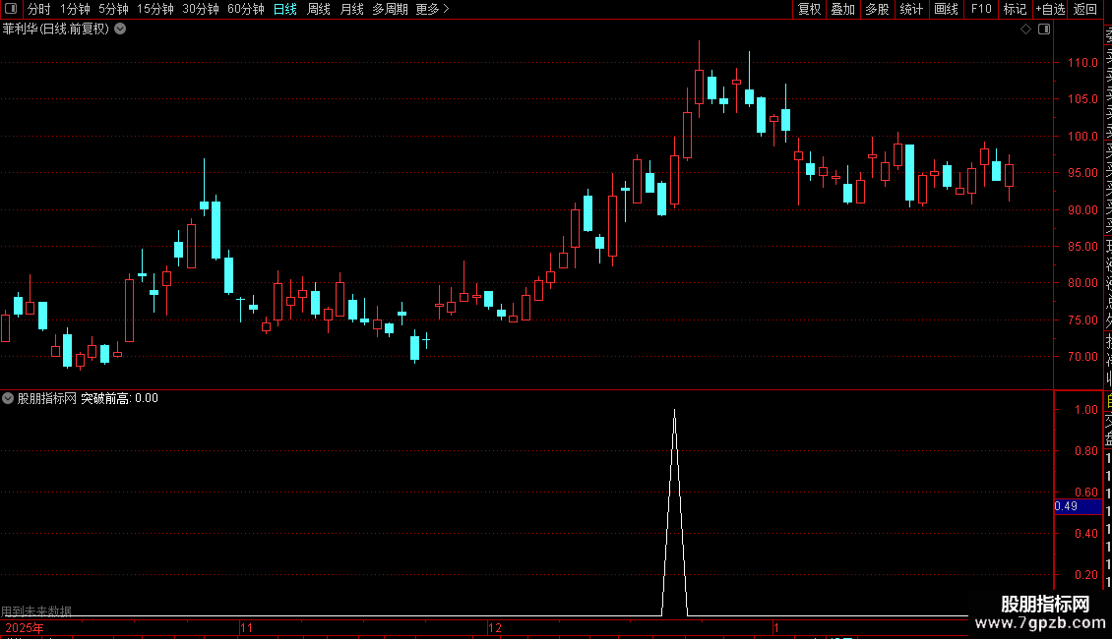Open F10 company information

[981, 9]
